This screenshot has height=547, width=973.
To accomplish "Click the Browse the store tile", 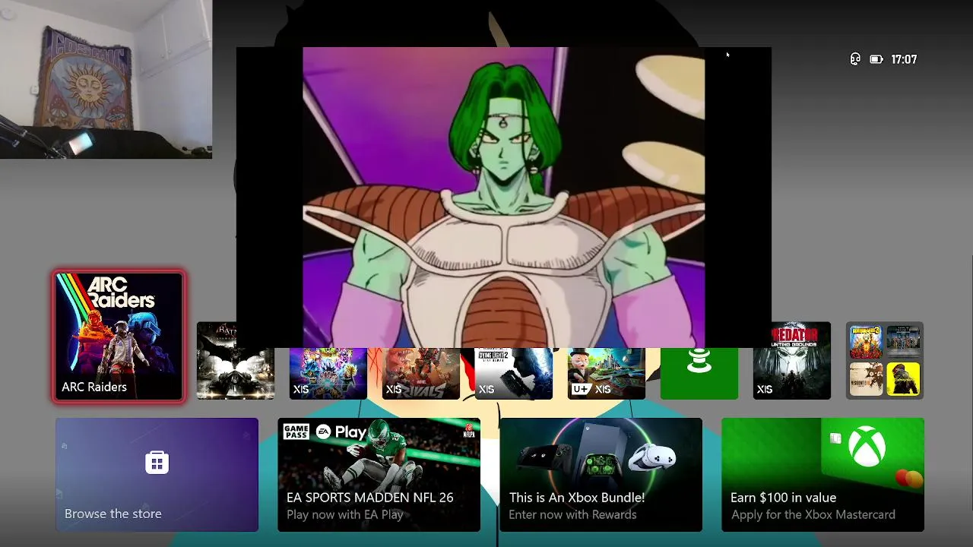I will 157,475.
